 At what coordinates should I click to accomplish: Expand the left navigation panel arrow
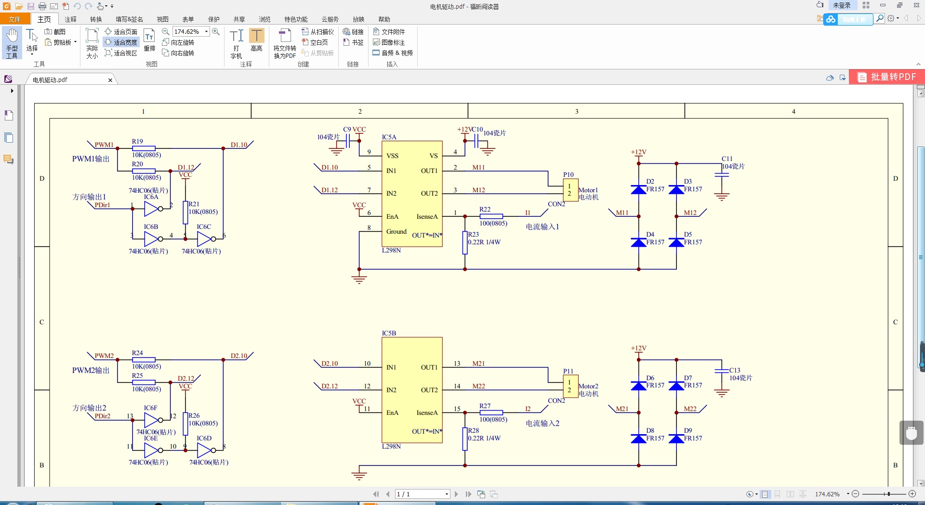pos(12,91)
